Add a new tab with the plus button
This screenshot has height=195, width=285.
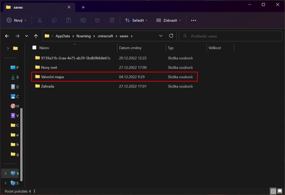pos(83,7)
